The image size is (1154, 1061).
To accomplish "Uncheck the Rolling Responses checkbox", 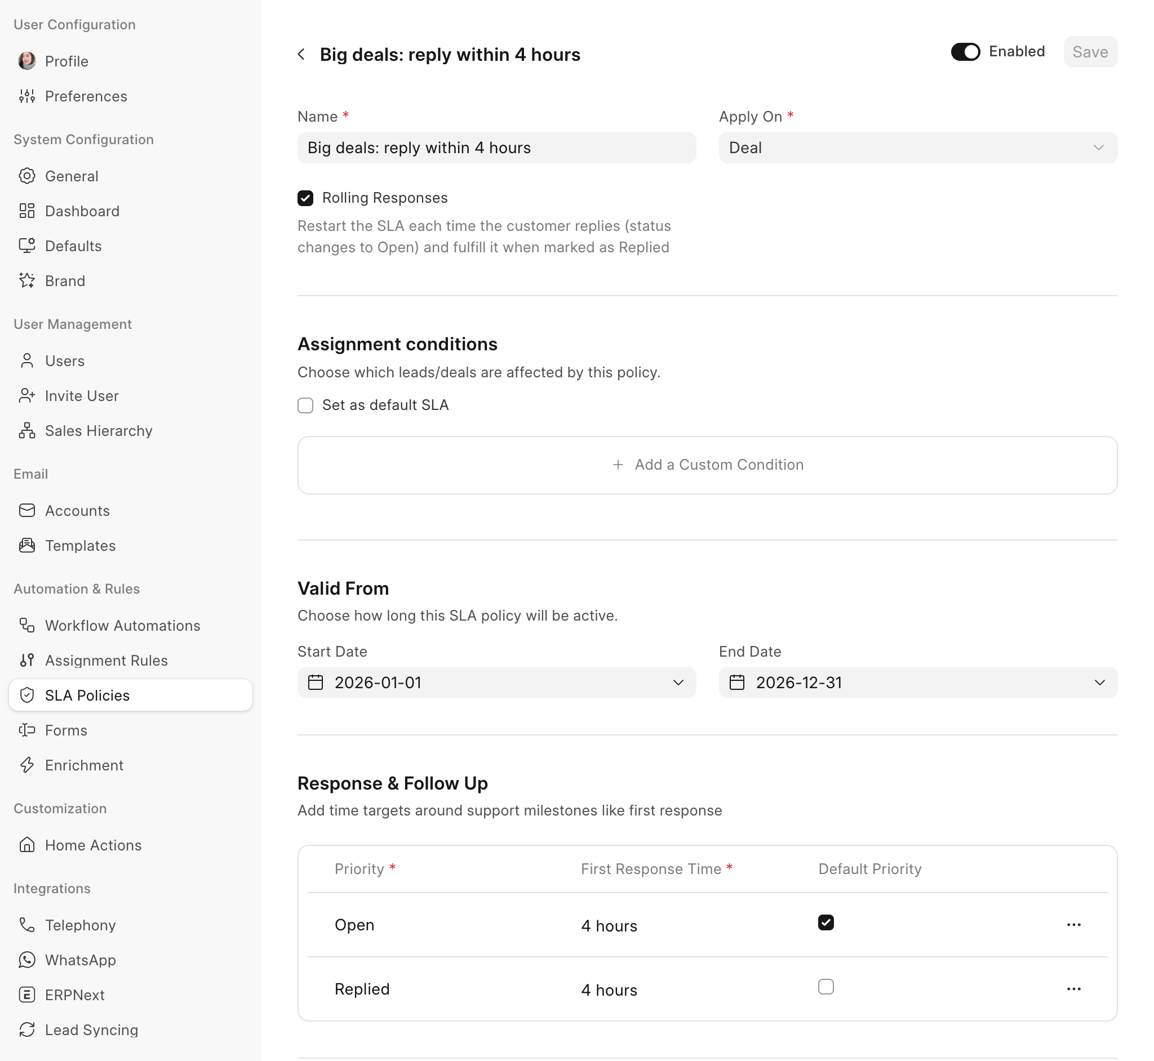I will coord(305,198).
